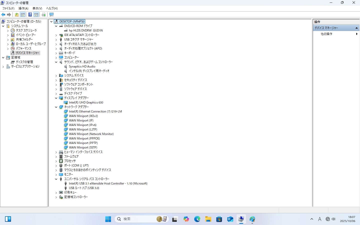This screenshot has height=225, width=360.
Task: Click 他の操作 in the actions pane
Action: [x=326, y=34]
